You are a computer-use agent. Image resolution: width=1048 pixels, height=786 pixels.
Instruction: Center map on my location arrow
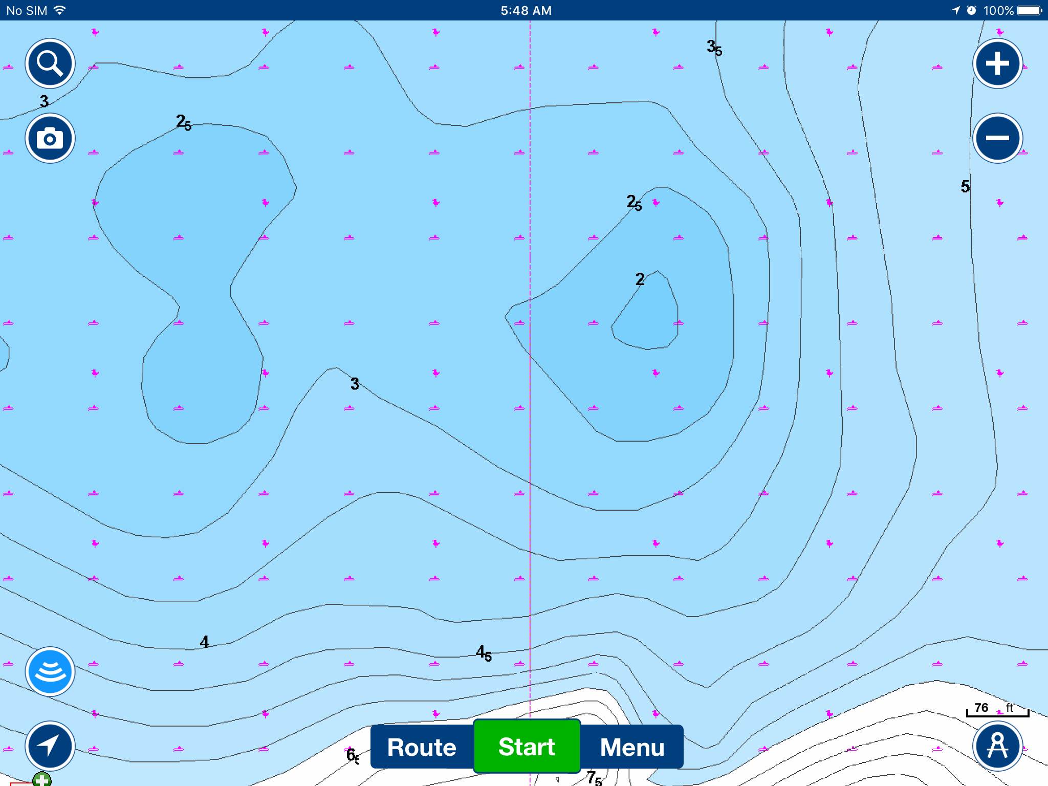point(50,746)
